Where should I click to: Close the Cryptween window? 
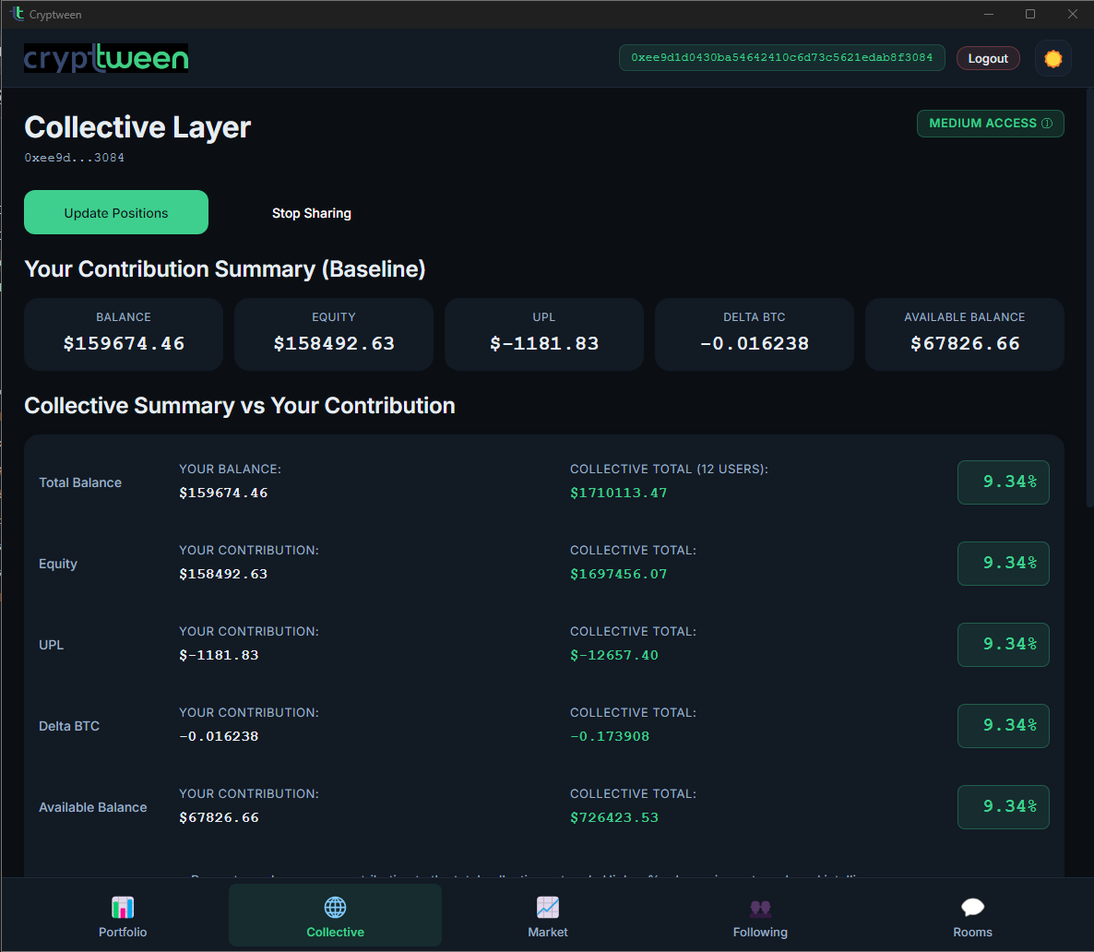tap(1073, 14)
